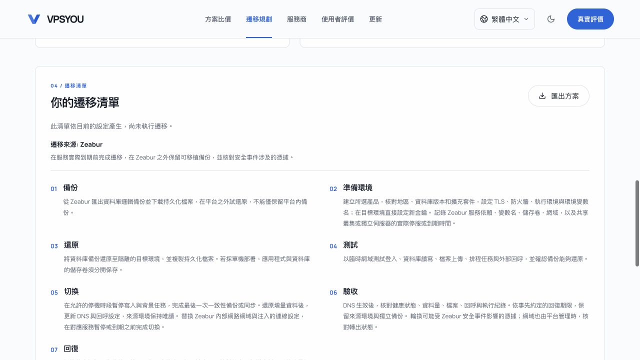The width and height of the screenshot is (640, 360).
Task: Toggle dark mode moon icon
Action: pyautogui.click(x=551, y=19)
